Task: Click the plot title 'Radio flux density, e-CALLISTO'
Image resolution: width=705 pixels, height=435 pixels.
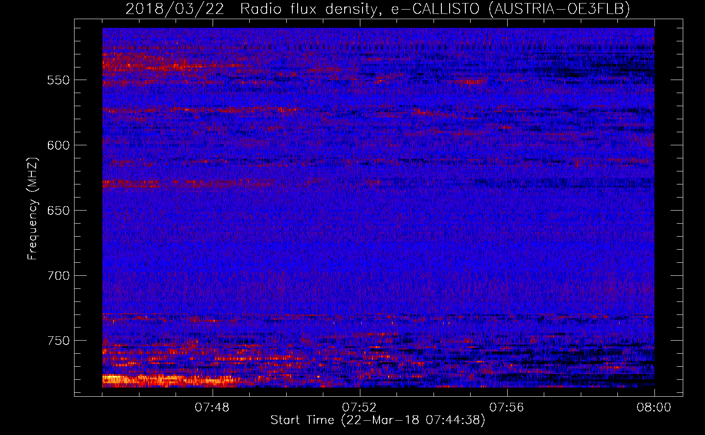Action: tap(359, 9)
